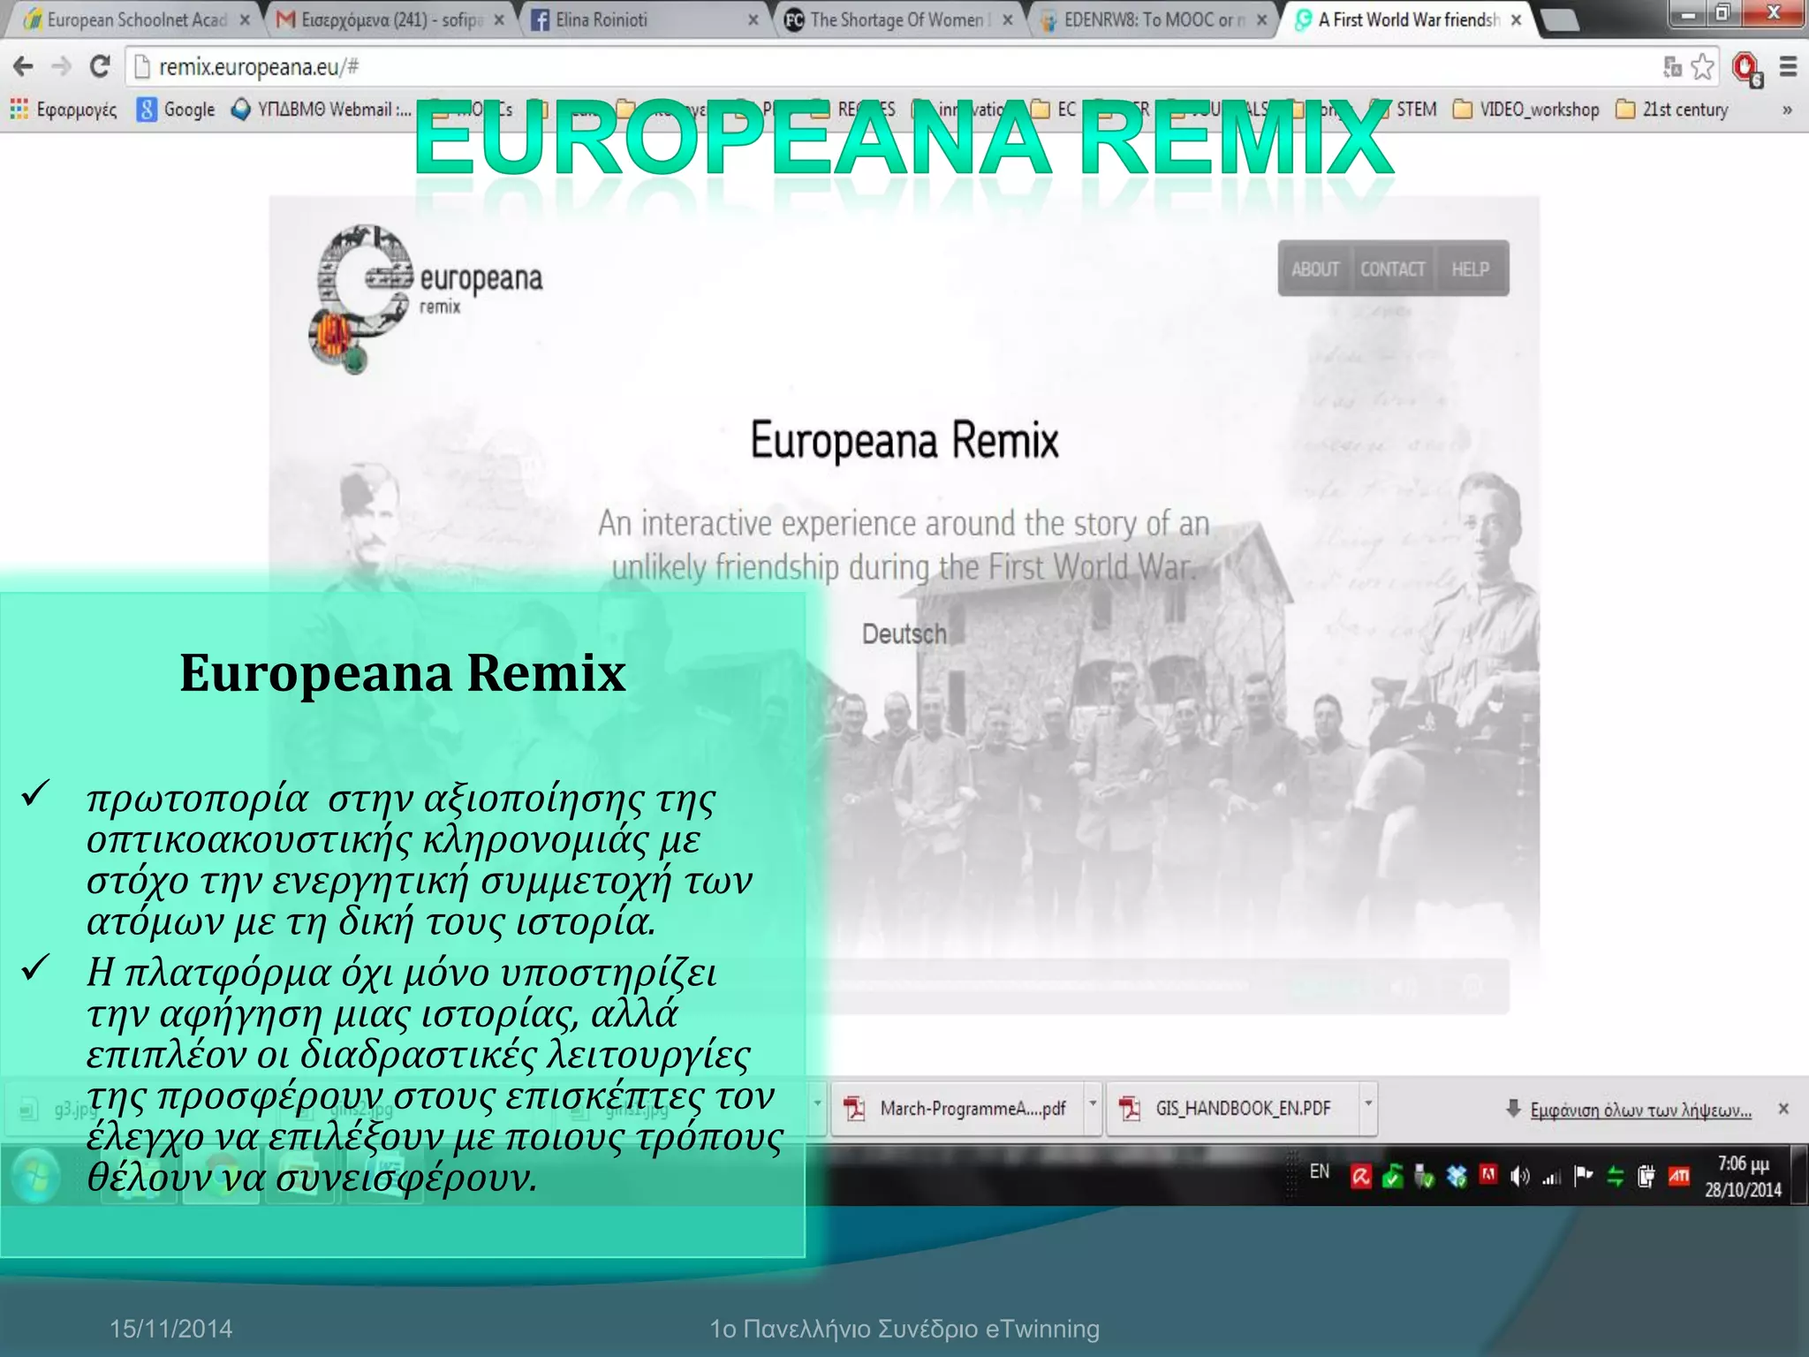Viewport: 1809px width, 1357px height.
Task: Show hidden bookmarks with the chevron
Action: [1787, 110]
